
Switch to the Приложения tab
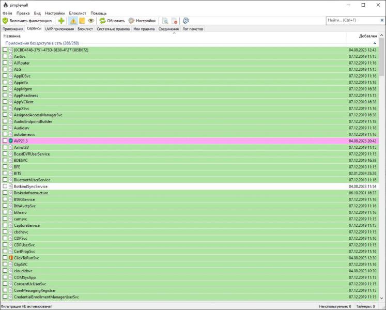pos(13,29)
